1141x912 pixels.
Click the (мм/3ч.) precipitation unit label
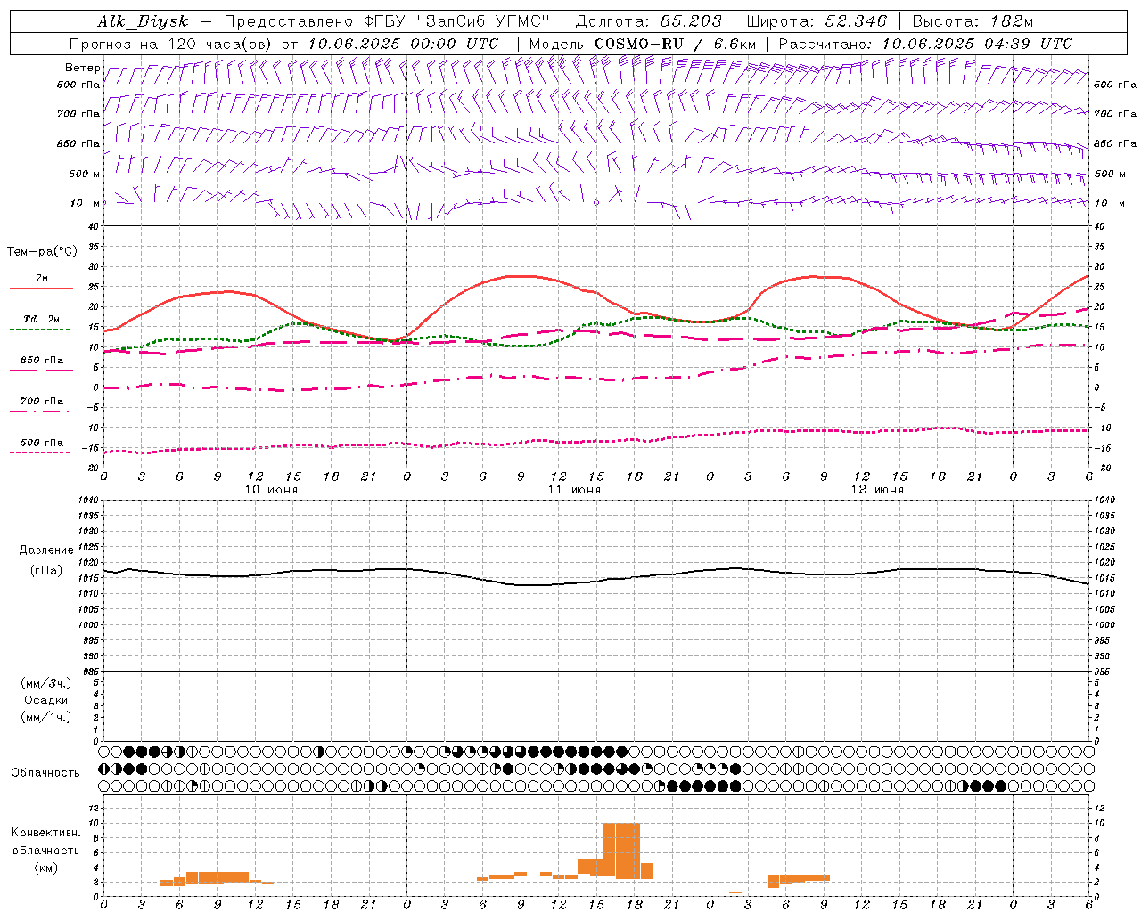coord(46,683)
